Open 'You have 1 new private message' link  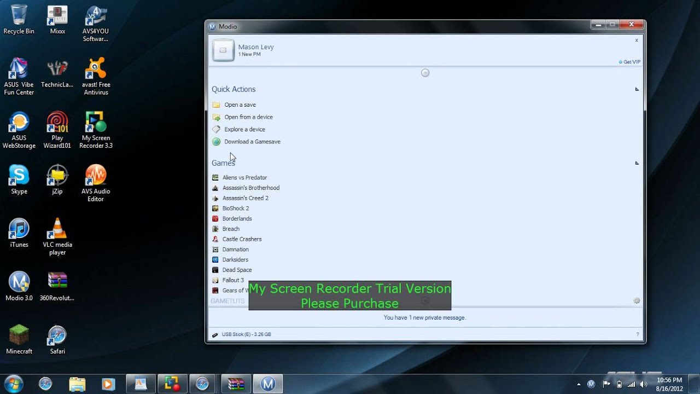tap(425, 317)
